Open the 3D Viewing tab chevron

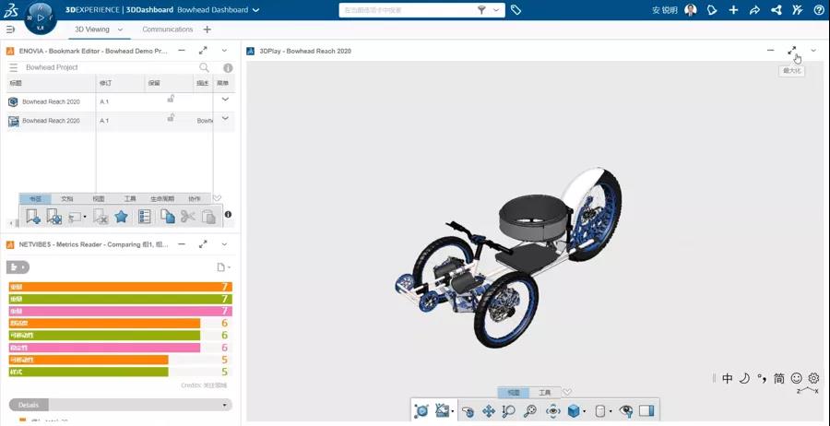120,30
